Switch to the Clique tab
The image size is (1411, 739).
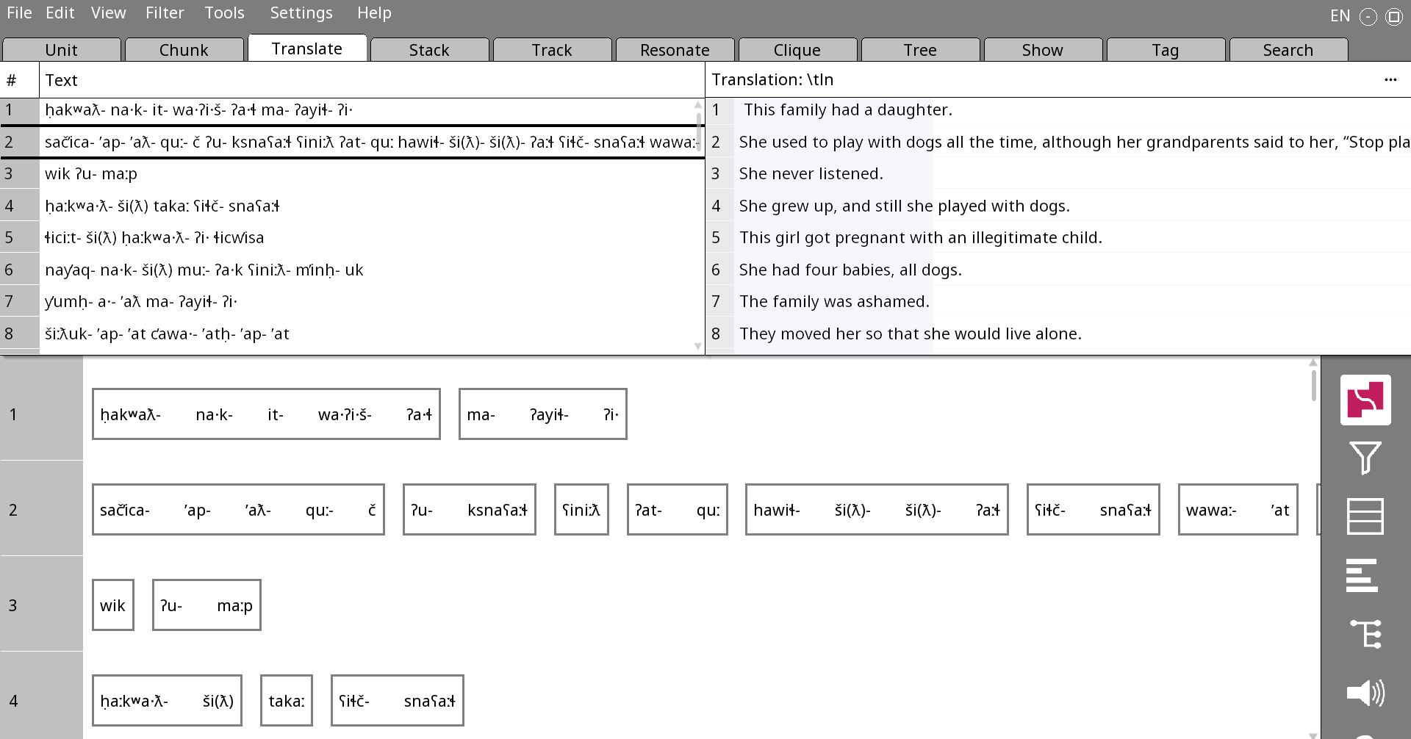pos(798,50)
